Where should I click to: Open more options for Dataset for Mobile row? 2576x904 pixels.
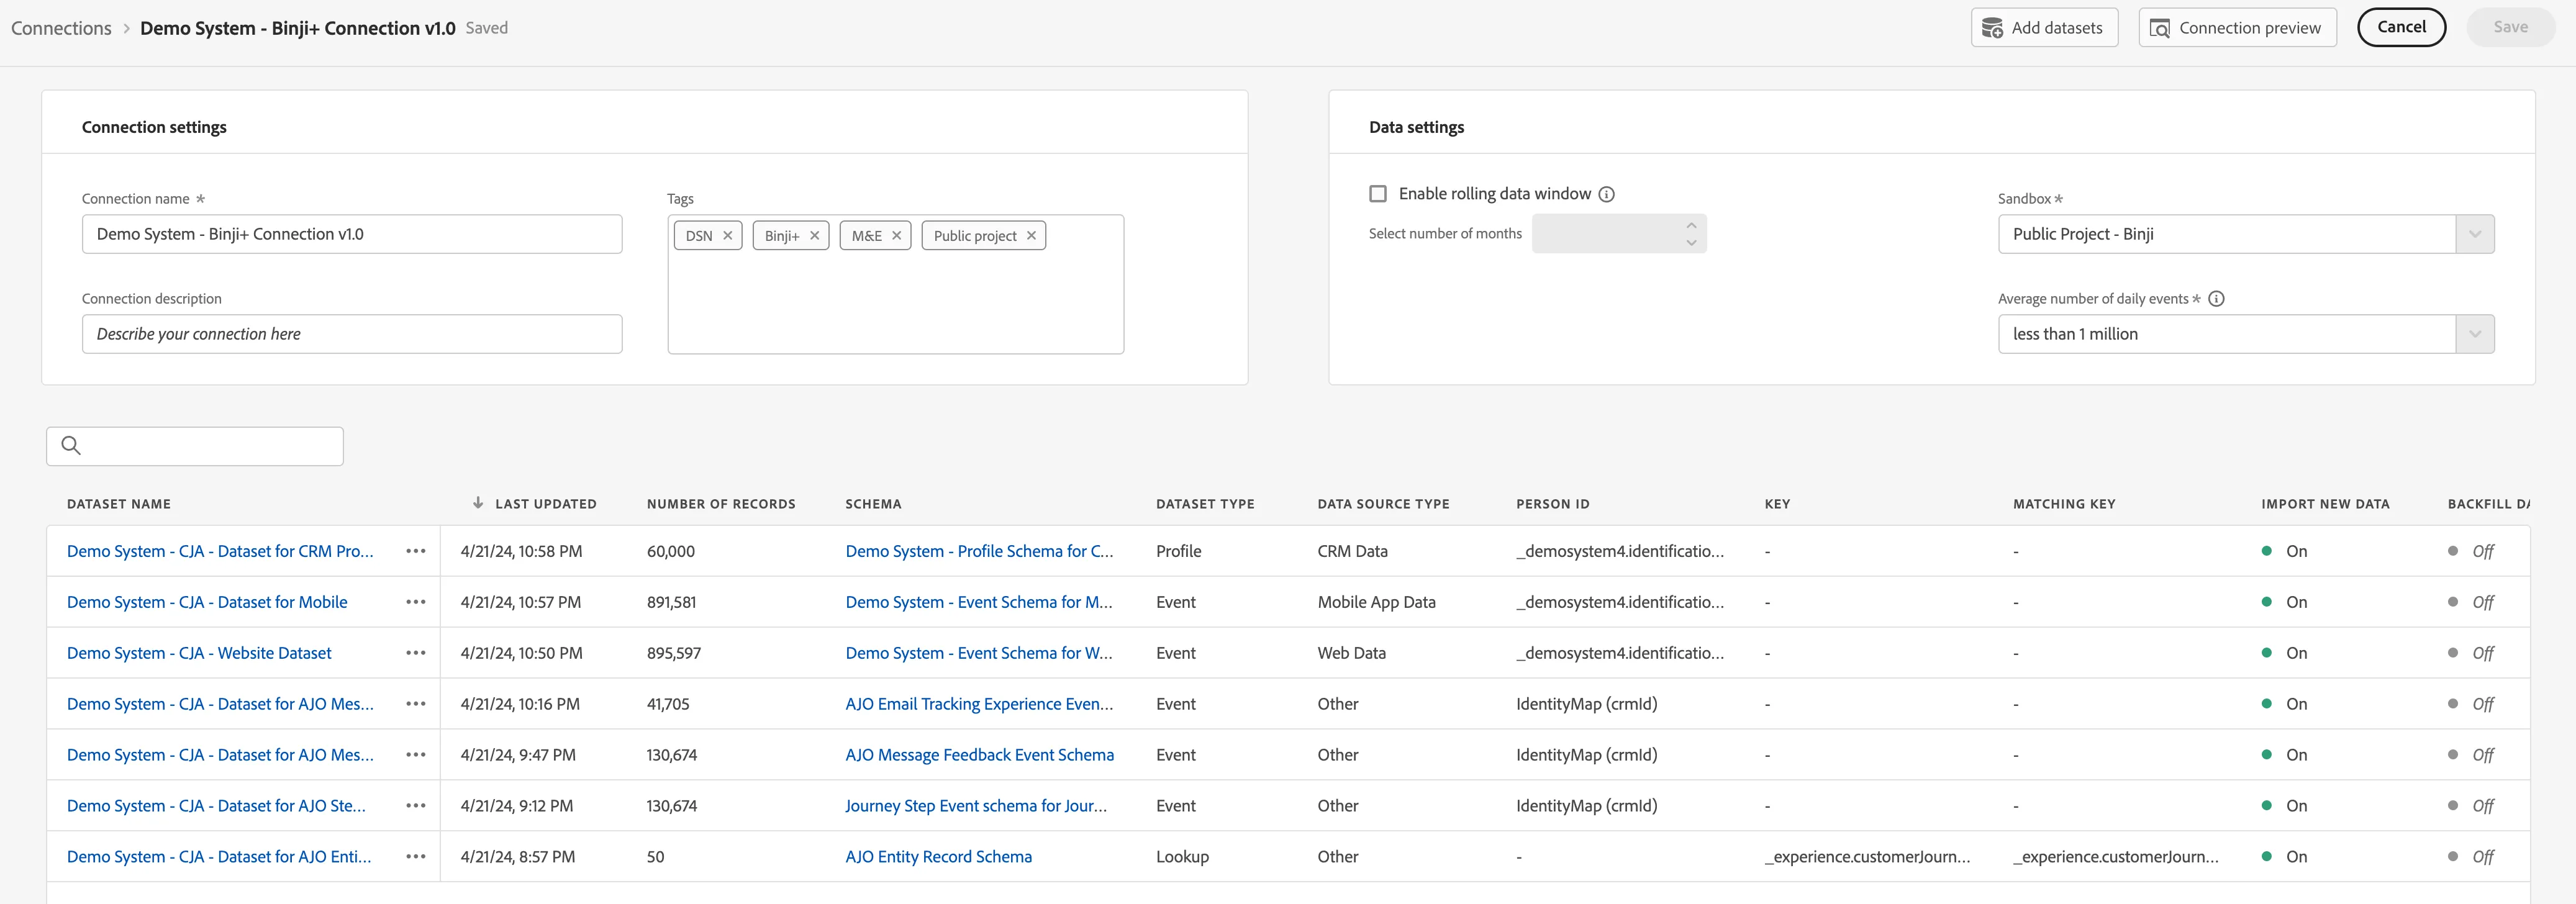[x=416, y=602]
